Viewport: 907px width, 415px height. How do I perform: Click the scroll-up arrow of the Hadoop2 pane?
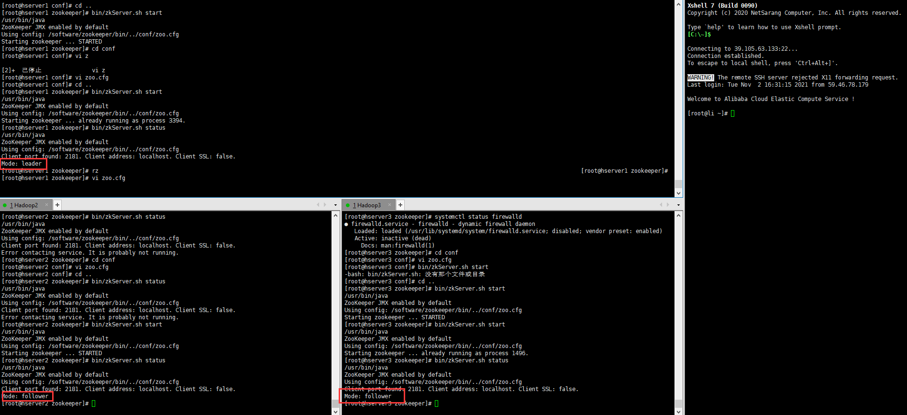[x=335, y=215]
